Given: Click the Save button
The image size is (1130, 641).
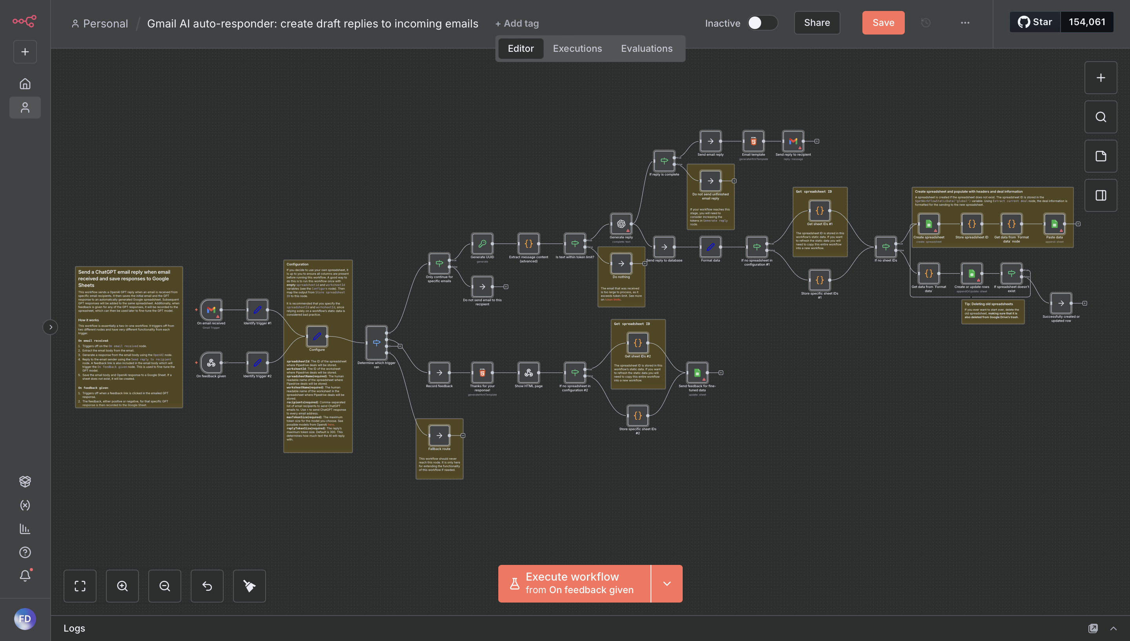Looking at the screenshot, I should click(883, 23).
